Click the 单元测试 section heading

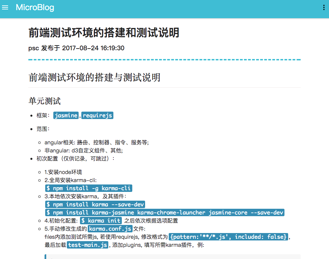click(x=45, y=101)
